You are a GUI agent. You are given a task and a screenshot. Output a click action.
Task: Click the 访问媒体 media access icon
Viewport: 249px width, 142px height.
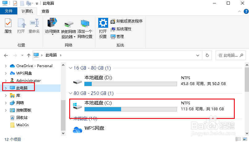tap(52, 26)
